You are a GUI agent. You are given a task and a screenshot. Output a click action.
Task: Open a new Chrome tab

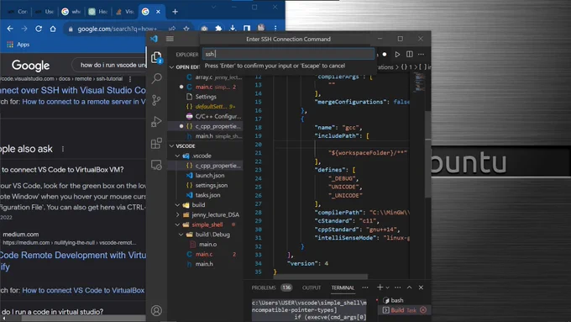[x=175, y=12]
